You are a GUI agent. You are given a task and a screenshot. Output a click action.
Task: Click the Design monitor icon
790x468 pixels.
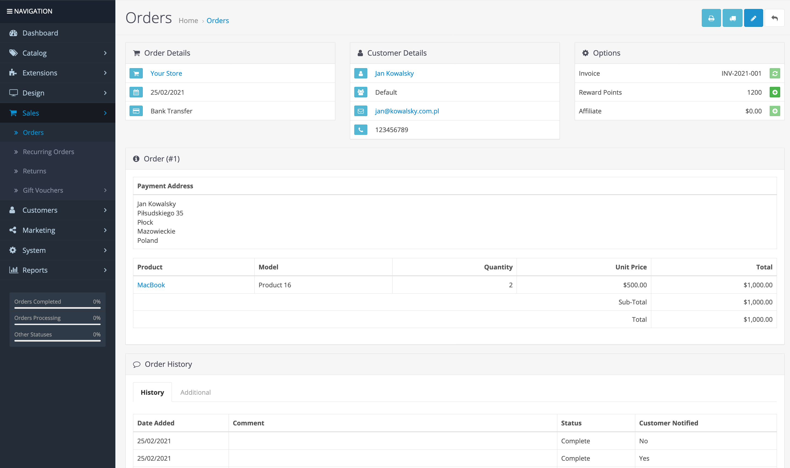click(x=13, y=93)
